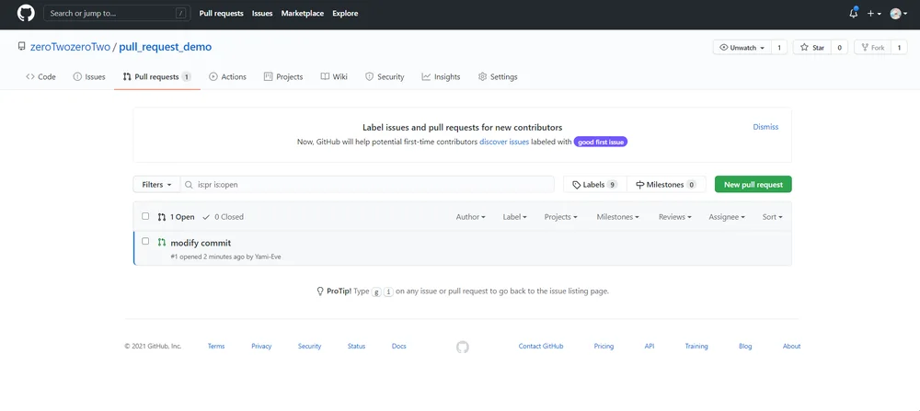
Task: Open the Author filter dropdown
Action: [x=470, y=217]
